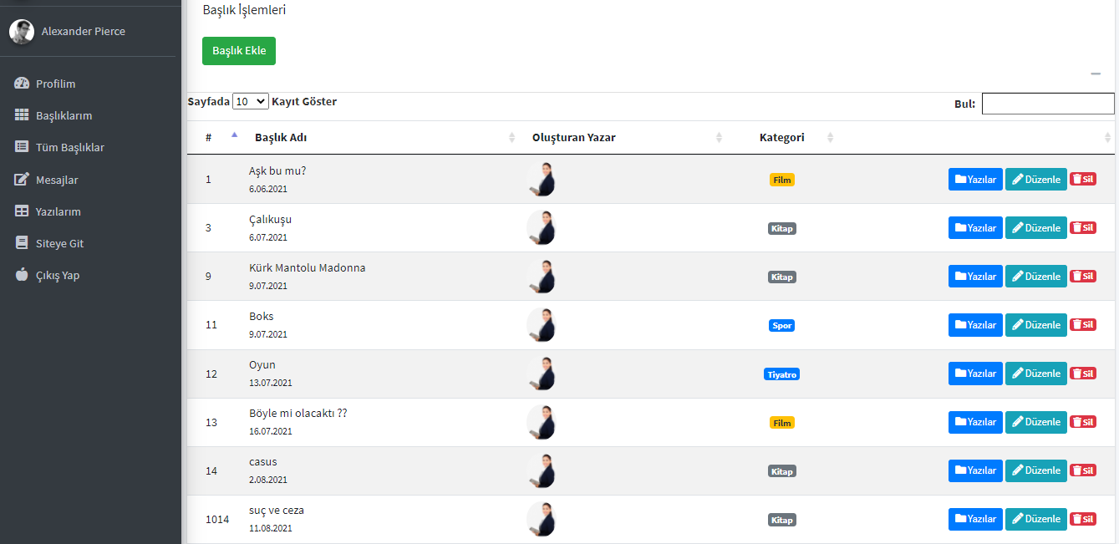This screenshot has width=1119, height=544.
Task: Open the Sayfada records-per-page dropdown
Action: [x=250, y=101]
